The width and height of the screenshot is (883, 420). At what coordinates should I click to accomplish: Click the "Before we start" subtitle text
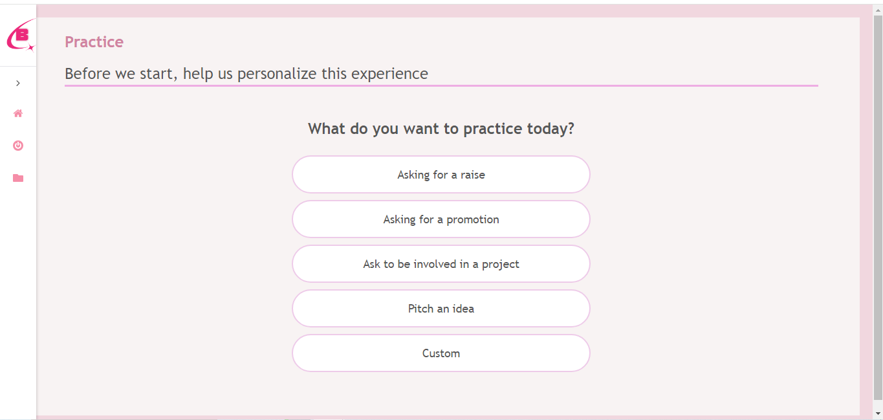[x=246, y=74]
